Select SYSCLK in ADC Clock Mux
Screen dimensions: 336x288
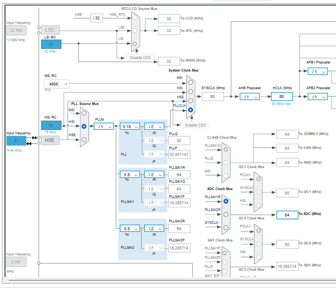[x=226, y=227]
